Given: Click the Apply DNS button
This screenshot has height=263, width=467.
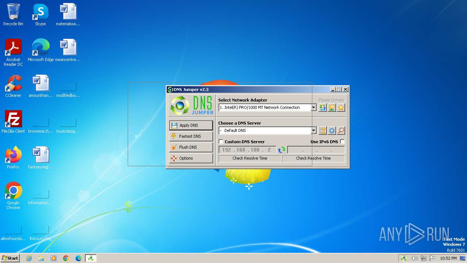Looking at the screenshot, I should coord(191,125).
